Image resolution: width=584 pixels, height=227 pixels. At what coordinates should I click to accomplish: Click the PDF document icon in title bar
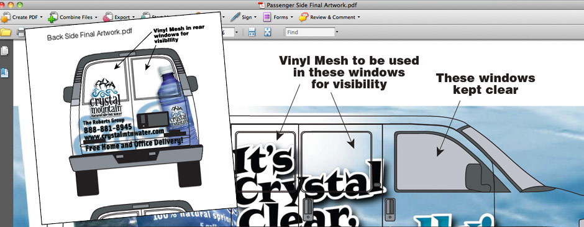pos(261,5)
